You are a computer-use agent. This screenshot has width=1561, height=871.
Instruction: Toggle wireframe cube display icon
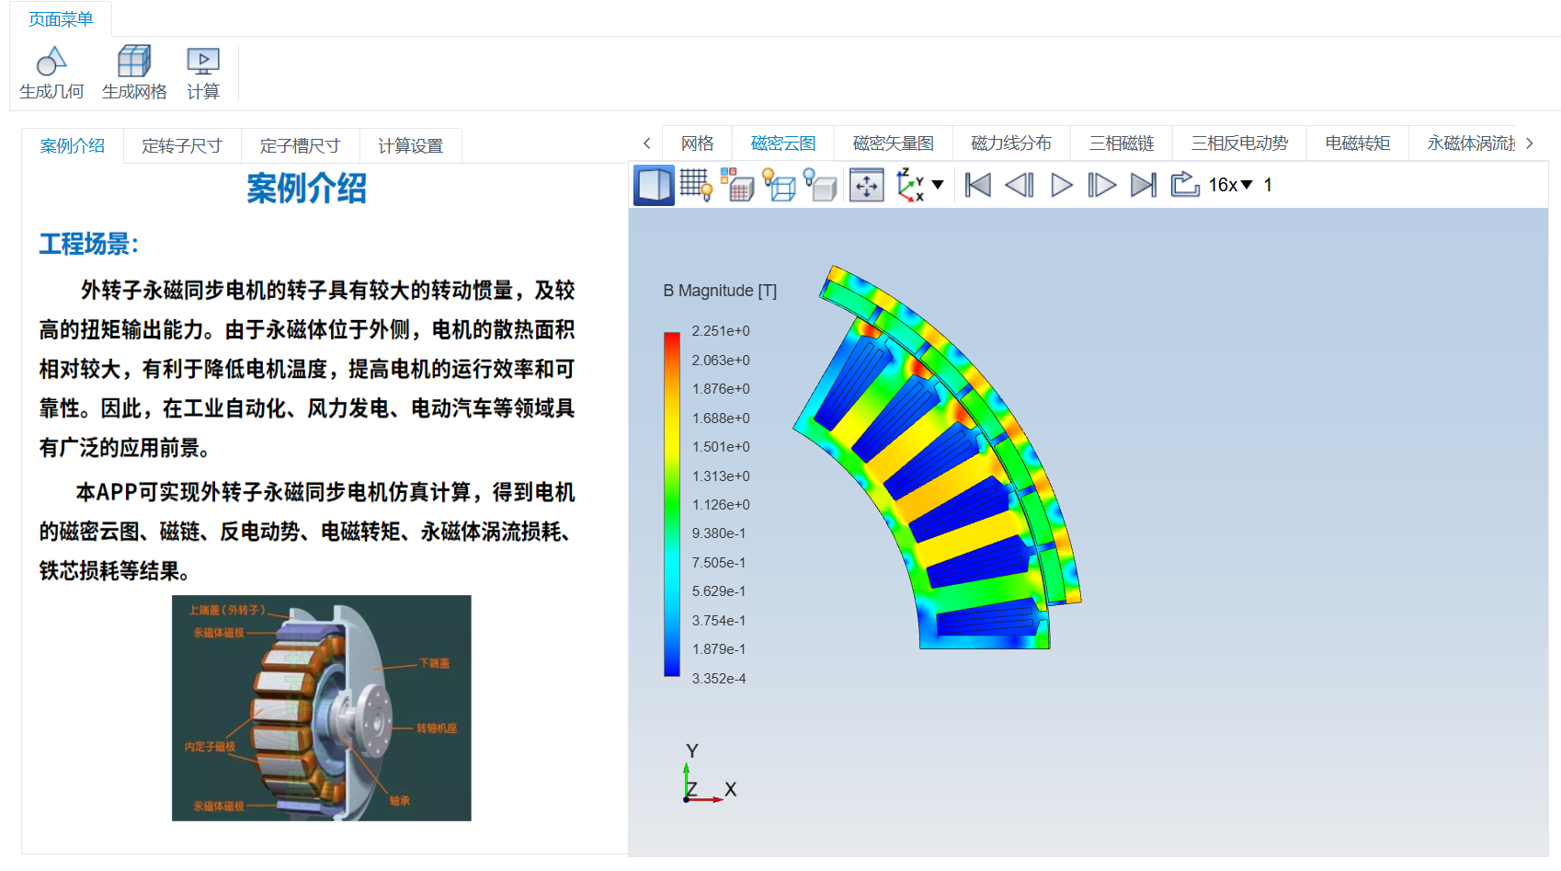coord(780,185)
